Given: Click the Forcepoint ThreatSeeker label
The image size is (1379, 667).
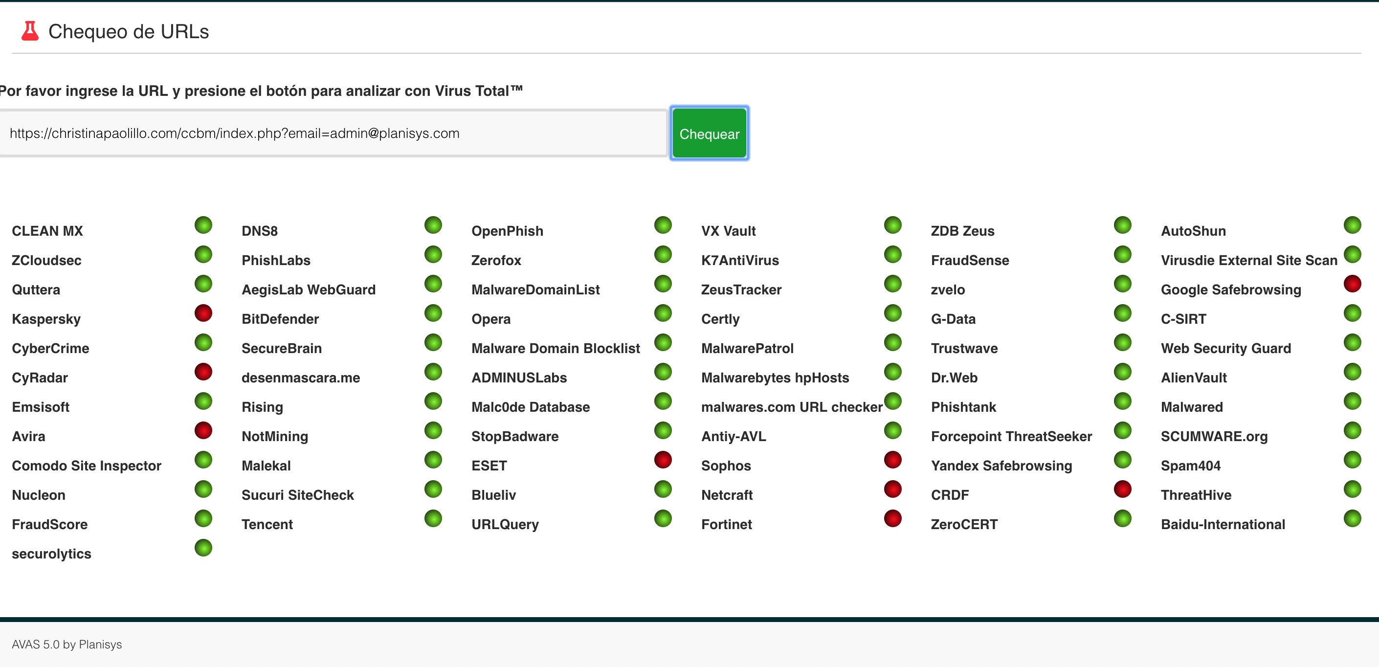Looking at the screenshot, I should pyautogui.click(x=1012, y=436).
